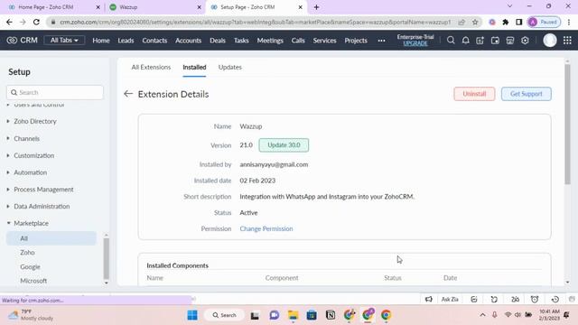Open the announcements megaphone icon in bottom bar
This screenshot has height=325, width=578.
click(x=429, y=299)
